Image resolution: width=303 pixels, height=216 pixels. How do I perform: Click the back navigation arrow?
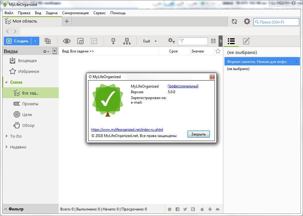7,31
